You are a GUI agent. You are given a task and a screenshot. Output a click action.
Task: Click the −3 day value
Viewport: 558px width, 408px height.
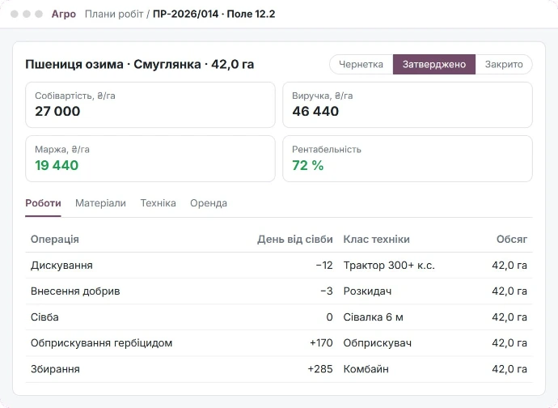[x=327, y=291]
